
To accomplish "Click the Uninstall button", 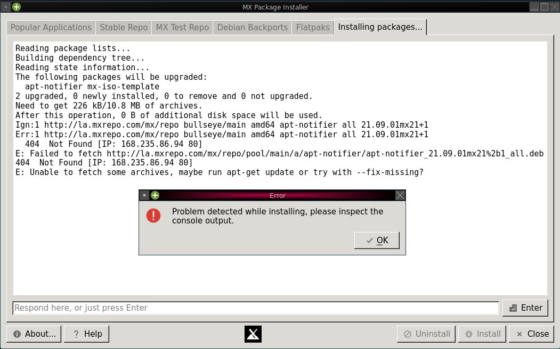I will click(426, 334).
